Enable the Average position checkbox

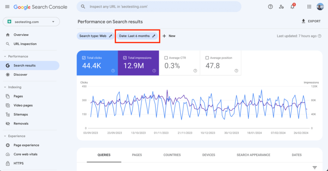(207, 58)
